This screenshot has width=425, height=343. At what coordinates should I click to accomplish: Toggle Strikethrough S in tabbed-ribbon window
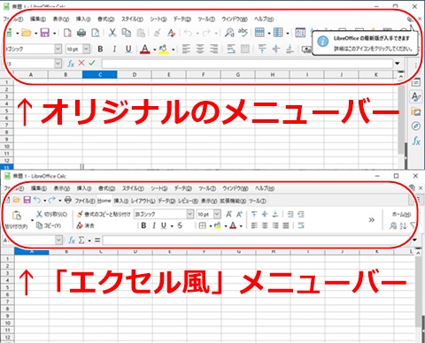pyautogui.click(x=180, y=225)
